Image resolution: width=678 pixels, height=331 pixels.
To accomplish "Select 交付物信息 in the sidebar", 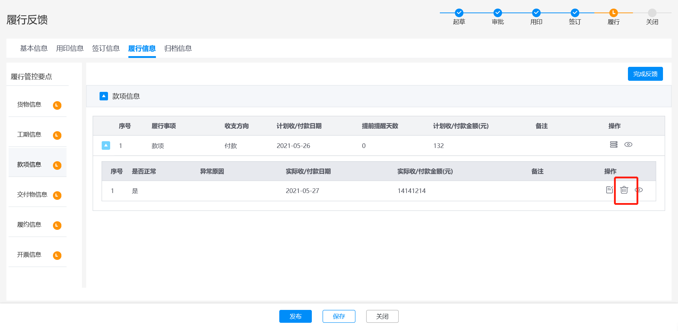I will coord(32,194).
